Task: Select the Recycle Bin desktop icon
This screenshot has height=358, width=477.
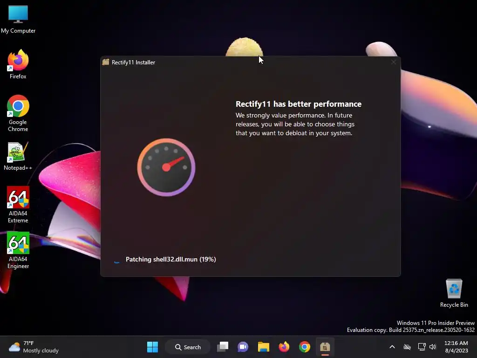Action: 454,293
